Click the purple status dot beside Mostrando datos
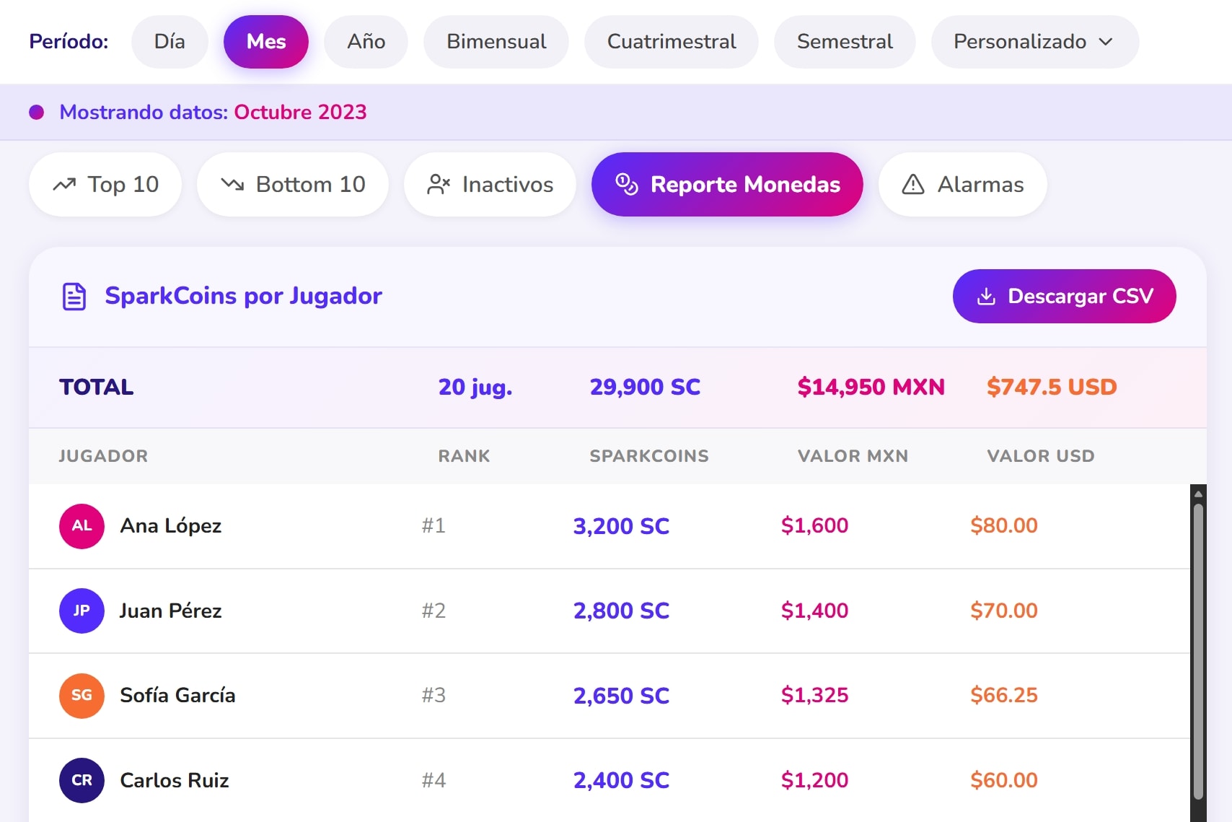 tap(36, 112)
